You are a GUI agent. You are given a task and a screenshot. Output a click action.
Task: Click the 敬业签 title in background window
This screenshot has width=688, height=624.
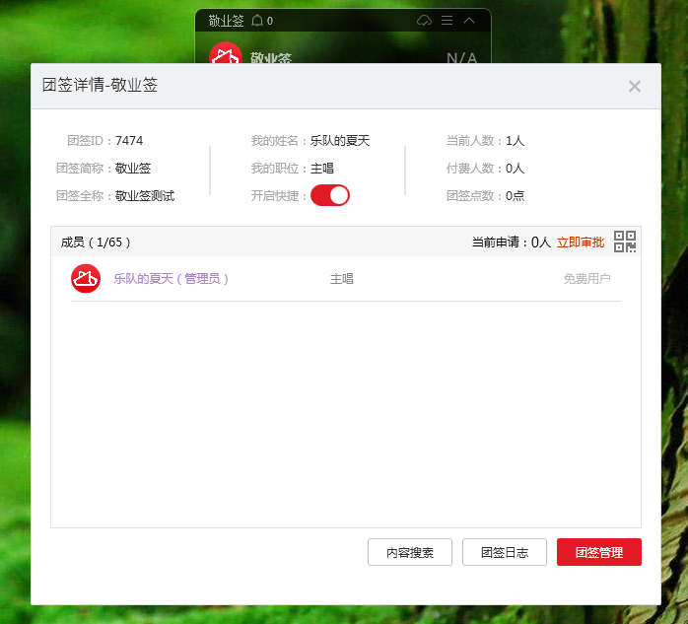click(226, 21)
